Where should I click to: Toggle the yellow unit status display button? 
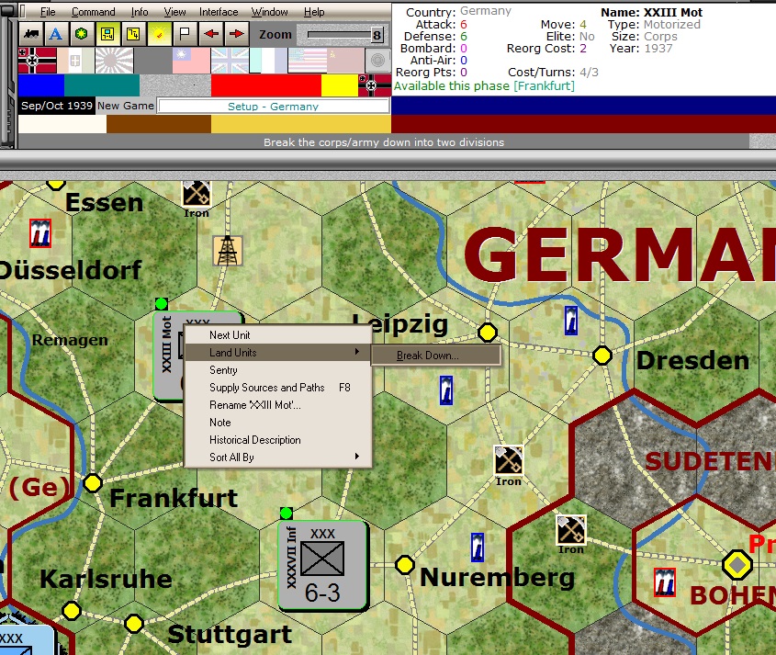[107, 34]
